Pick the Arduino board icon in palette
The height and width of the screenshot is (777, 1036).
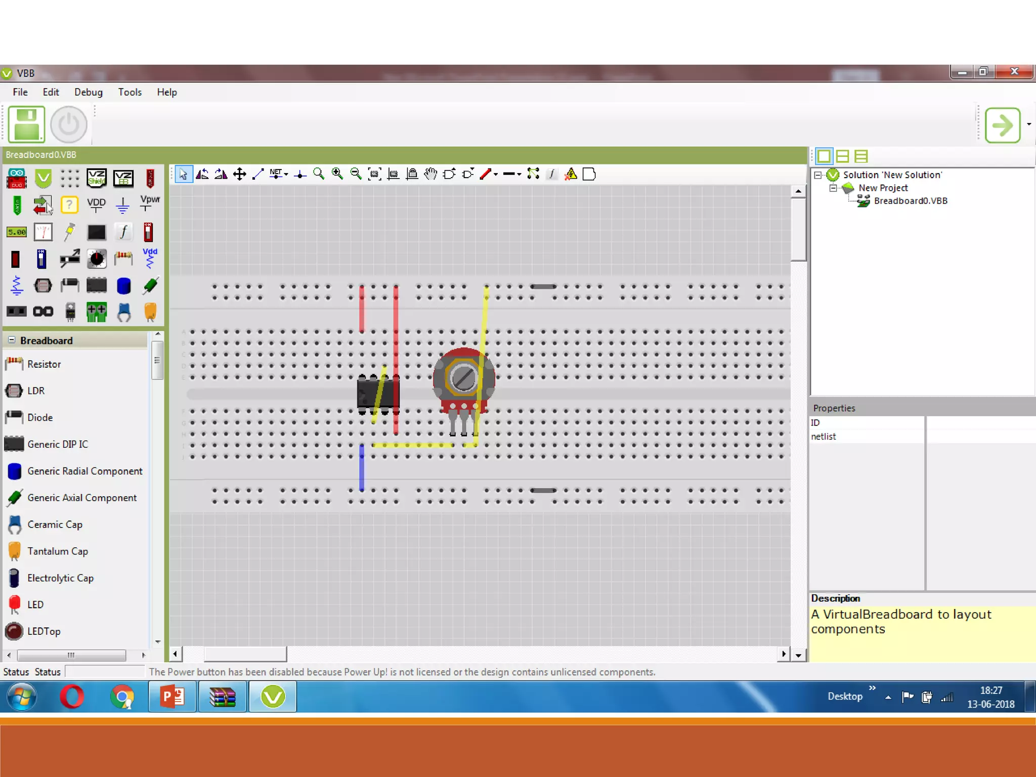[x=17, y=179]
